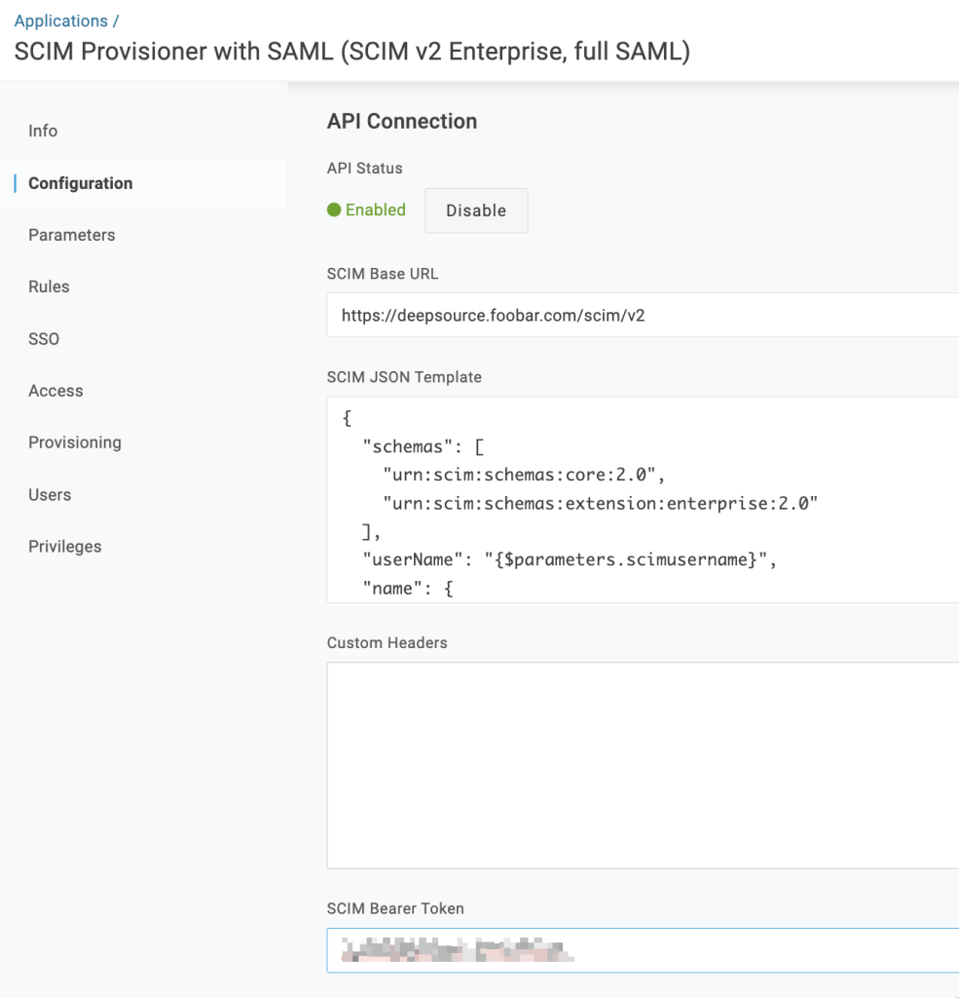Open the Access section
959x998 pixels.
coord(55,391)
